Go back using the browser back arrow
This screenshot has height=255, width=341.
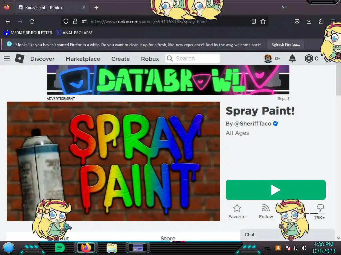coord(8,22)
